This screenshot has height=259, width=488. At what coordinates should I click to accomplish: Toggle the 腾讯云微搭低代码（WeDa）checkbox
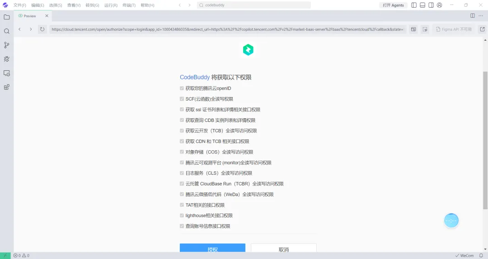[182, 194]
